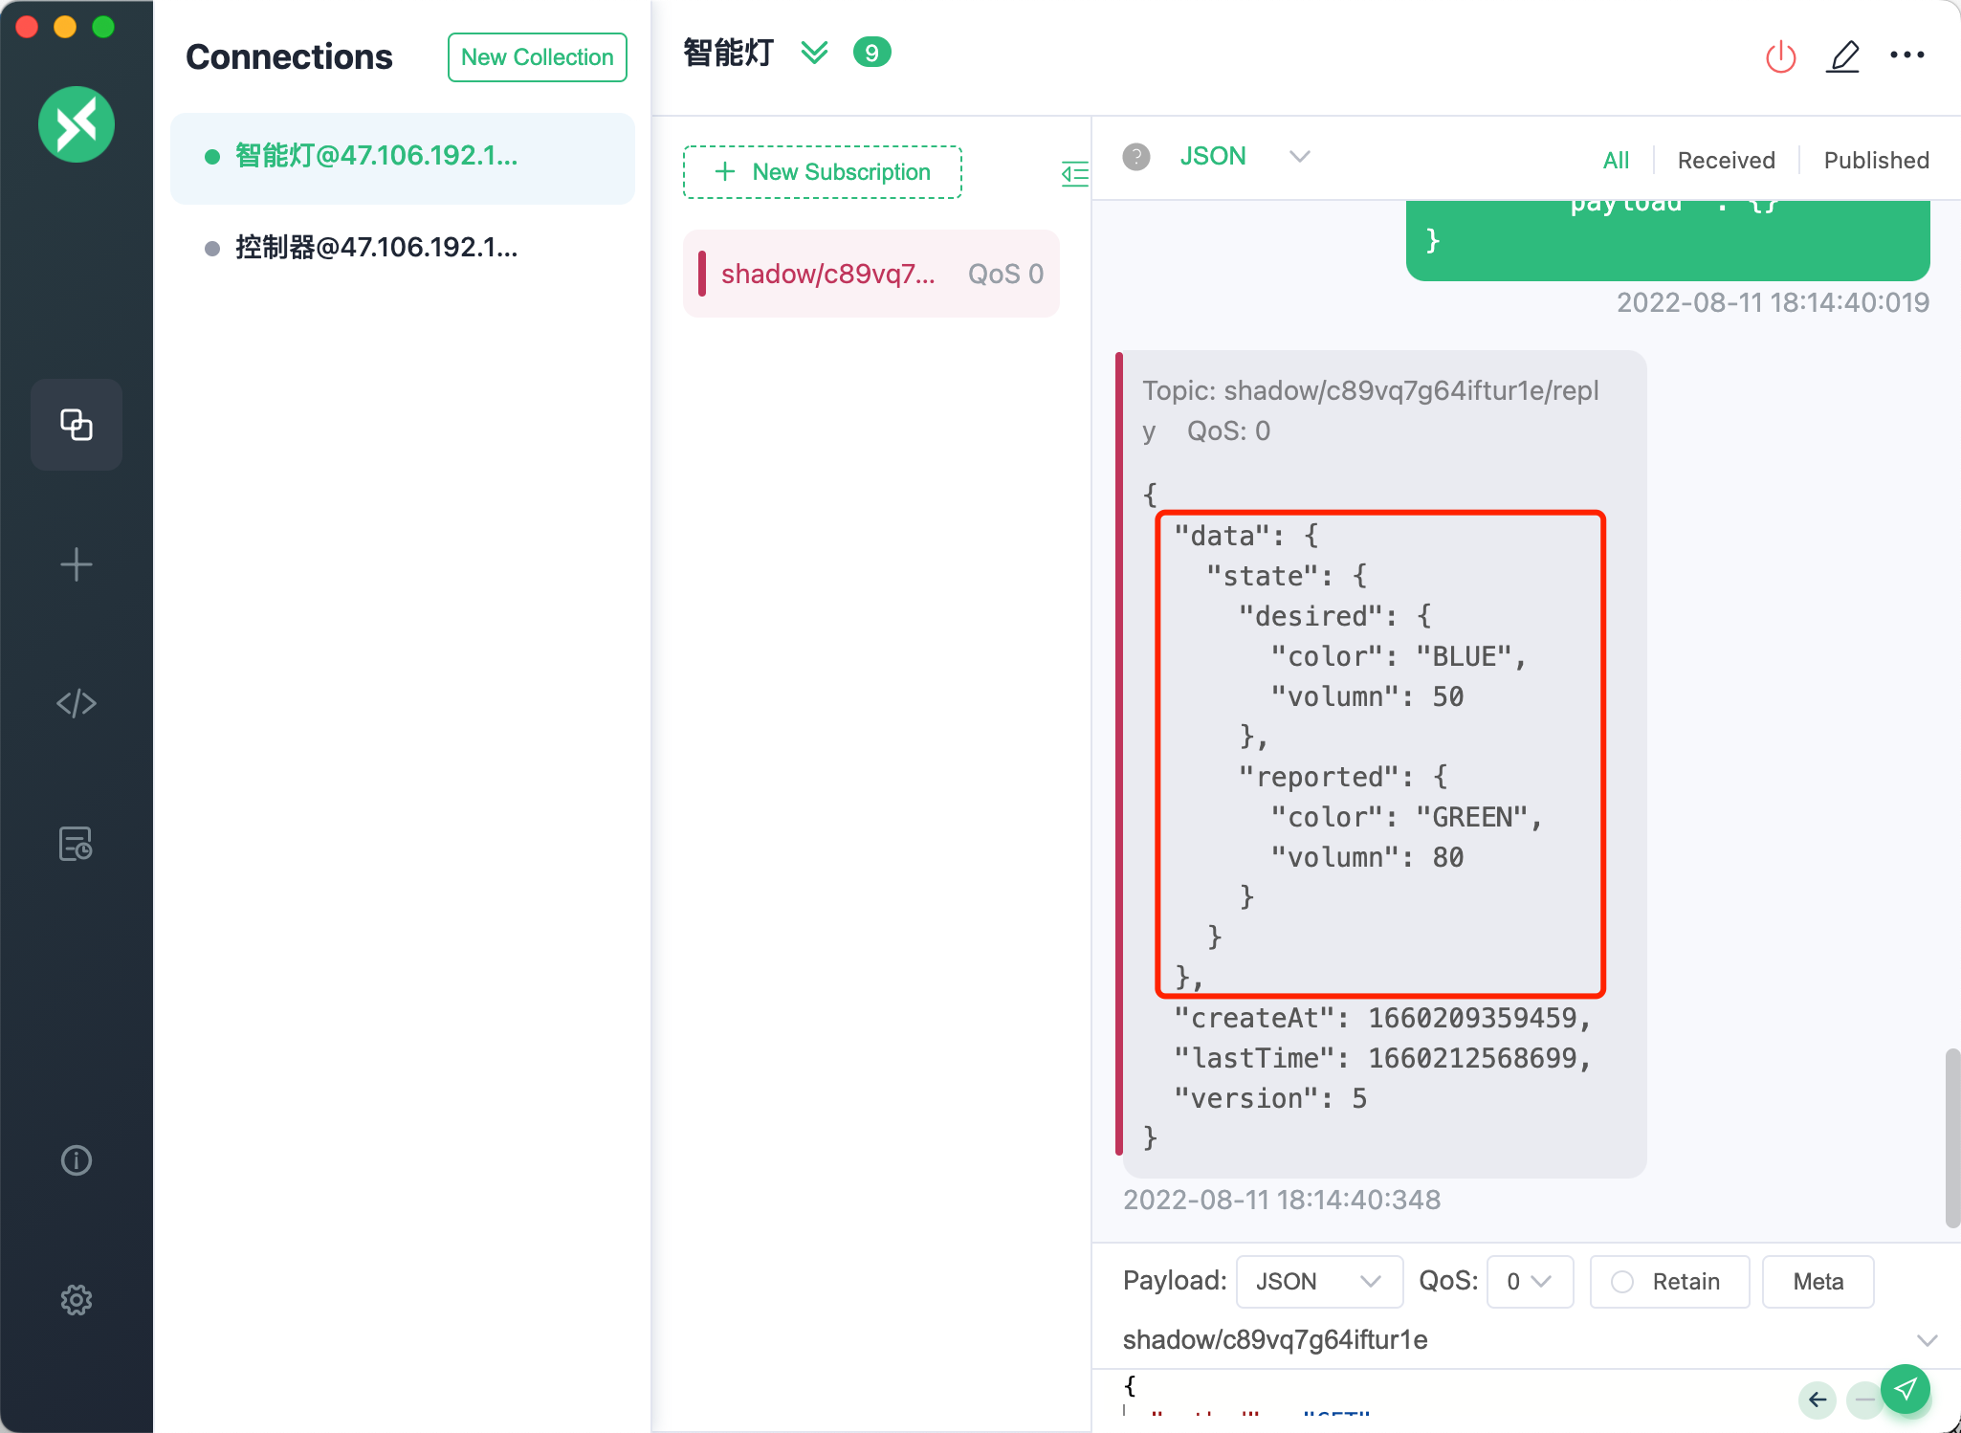Viewport: 1961px width, 1433px height.
Task: Click the New Collection button
Action: [x=537, y=57]
